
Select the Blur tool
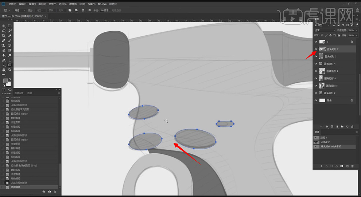click(x=3, y=55)
